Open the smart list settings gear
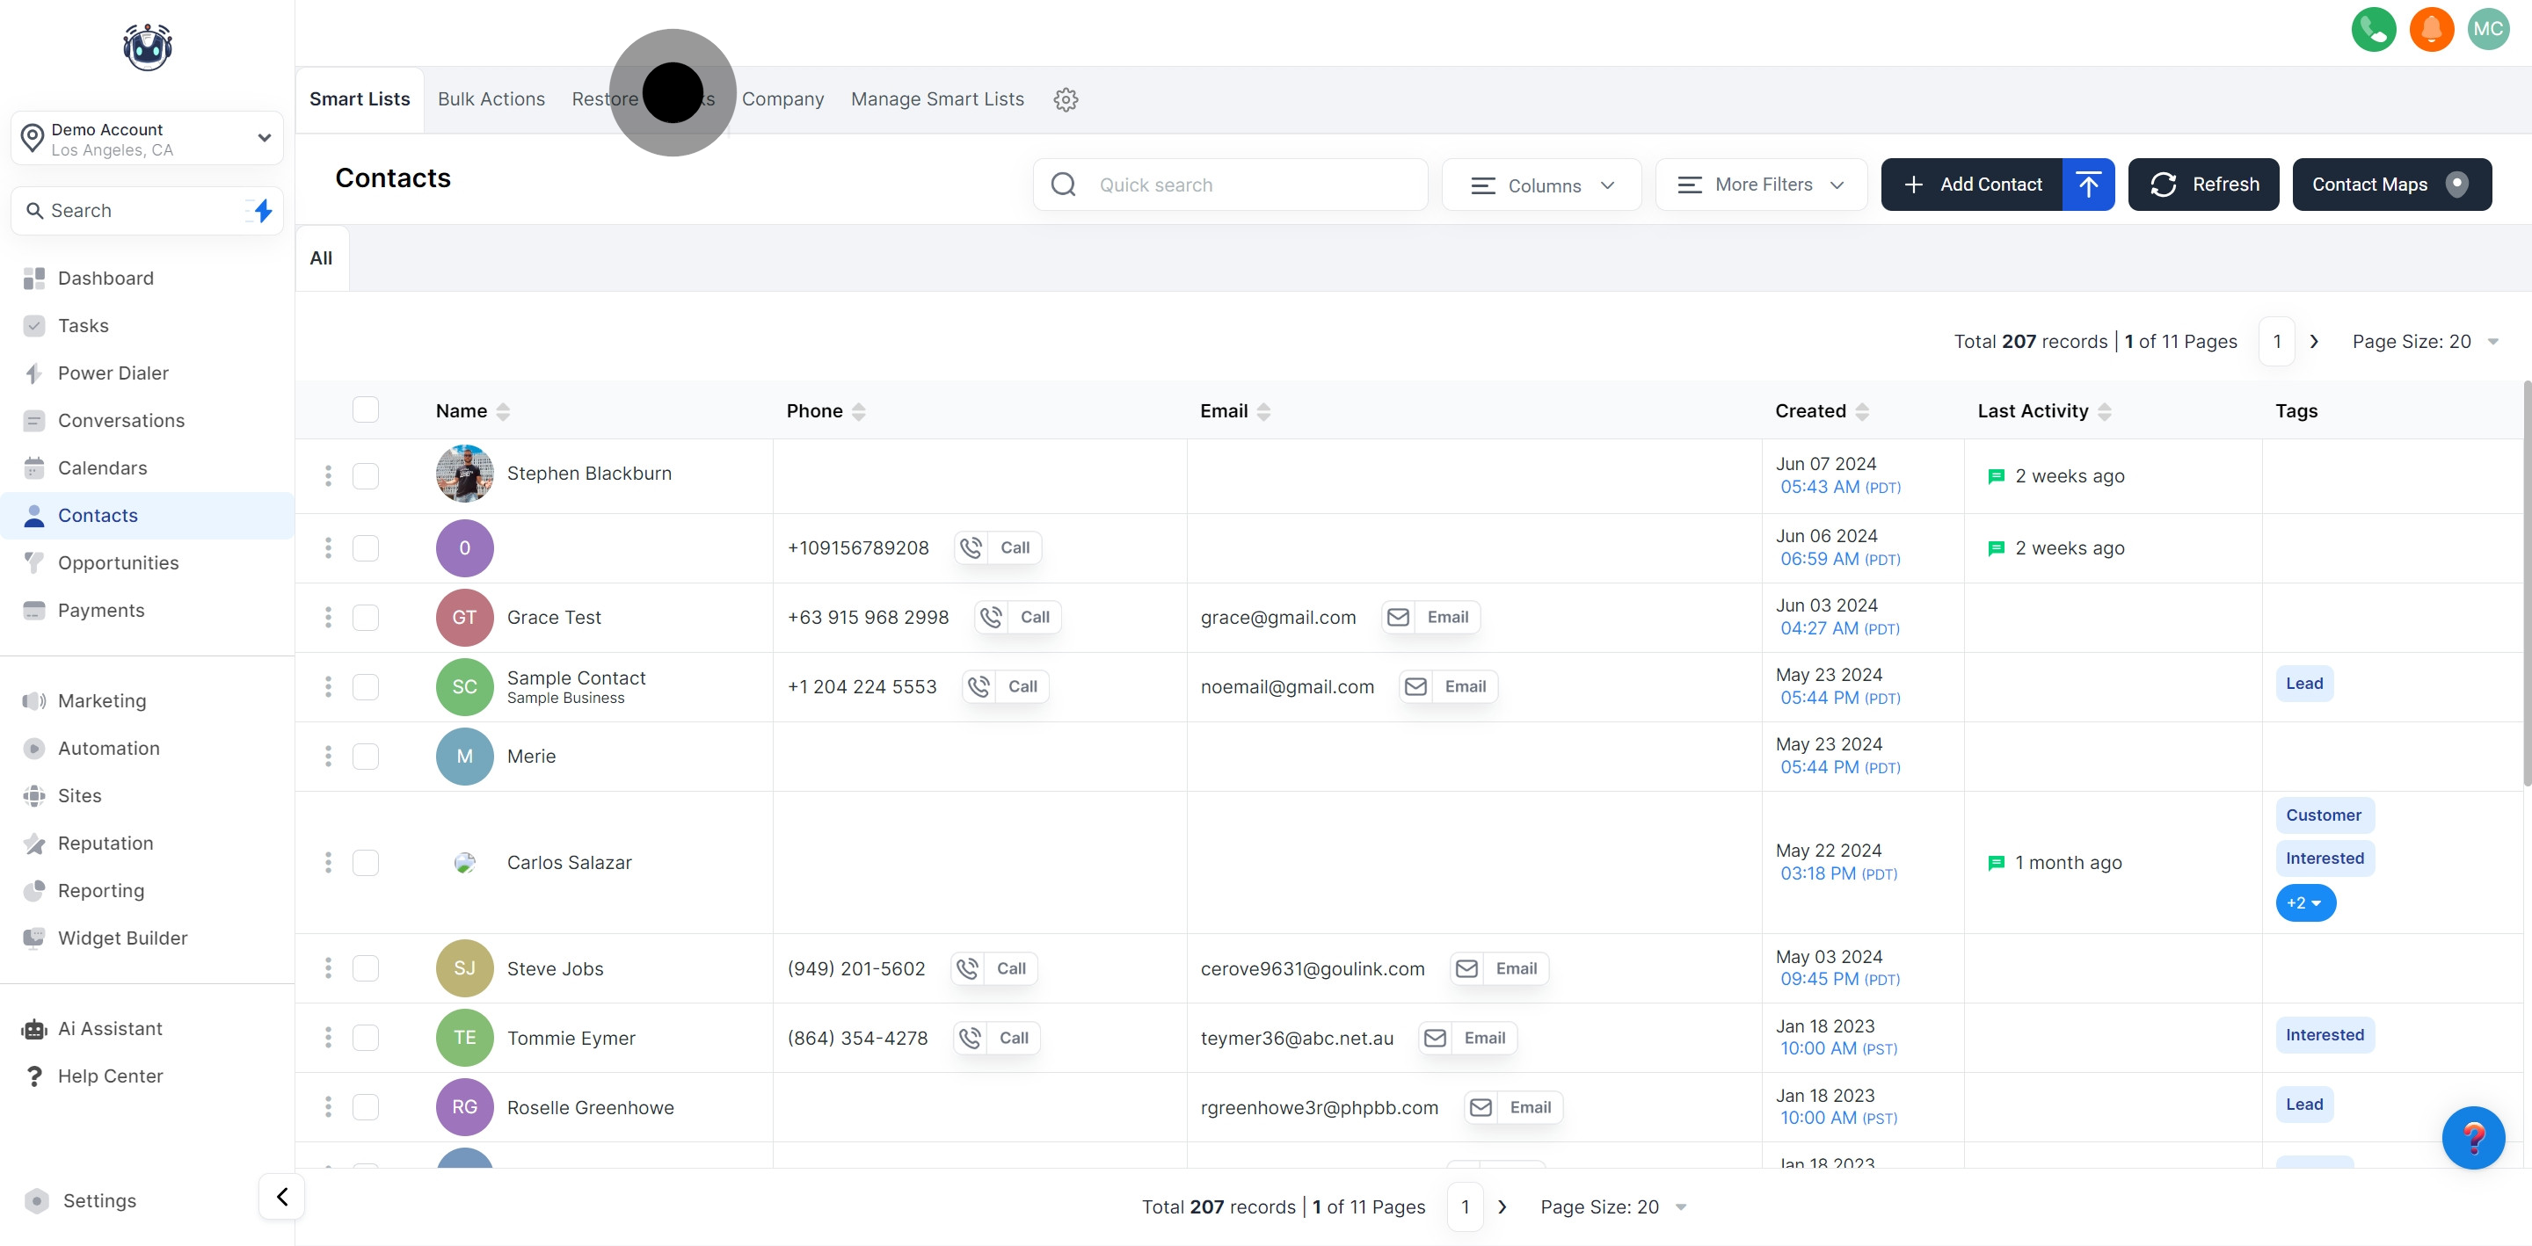 (x=1066, y=99)
